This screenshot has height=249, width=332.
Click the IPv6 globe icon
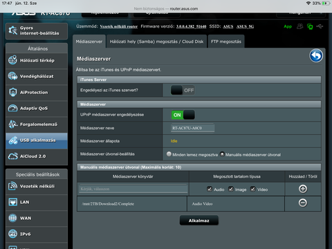tap(12, 234)
